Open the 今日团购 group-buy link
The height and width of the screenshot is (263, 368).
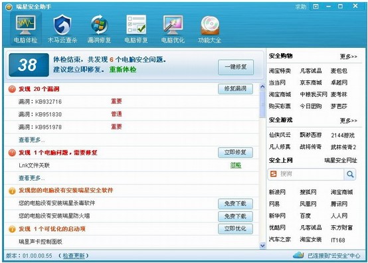311,106
